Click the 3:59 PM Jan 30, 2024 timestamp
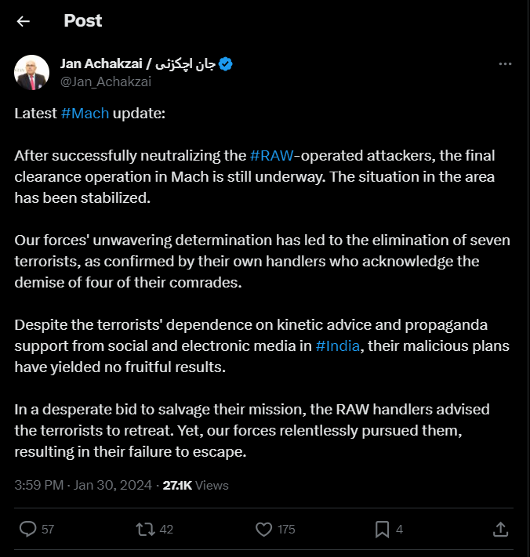 tap(84, 485)
